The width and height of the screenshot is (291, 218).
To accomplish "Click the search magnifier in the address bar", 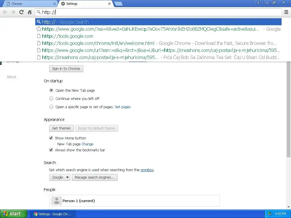I will pyautogui.click(x=39, y=12).
